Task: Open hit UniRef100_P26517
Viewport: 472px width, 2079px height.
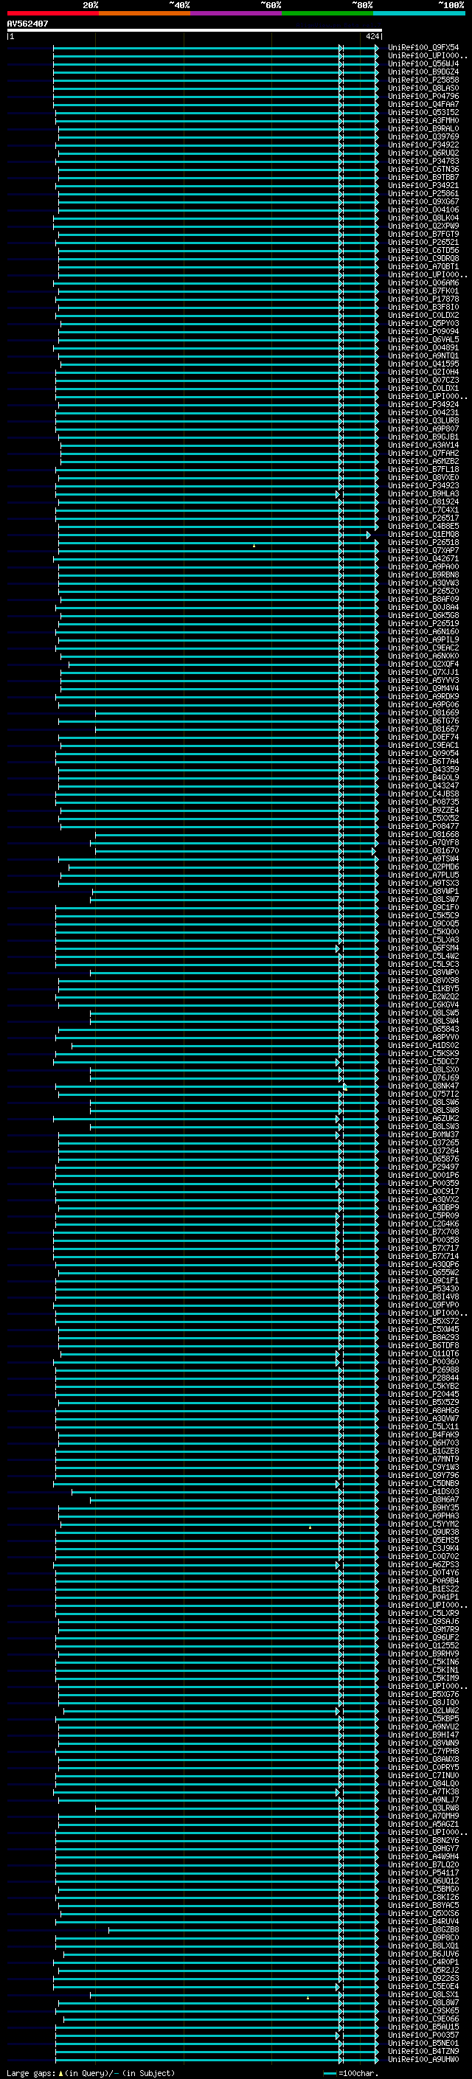Action: point(423,518)
